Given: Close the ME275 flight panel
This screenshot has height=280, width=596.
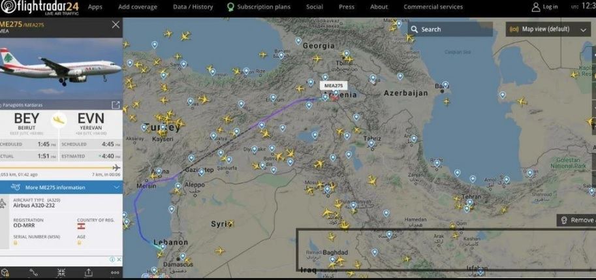Looking at the screenshot, I should [x=116, y=25].
